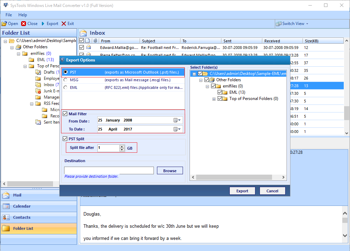Screen dimensions: 350x251
Task: Click the RSS Feeds folder icon
Action: 38,103
